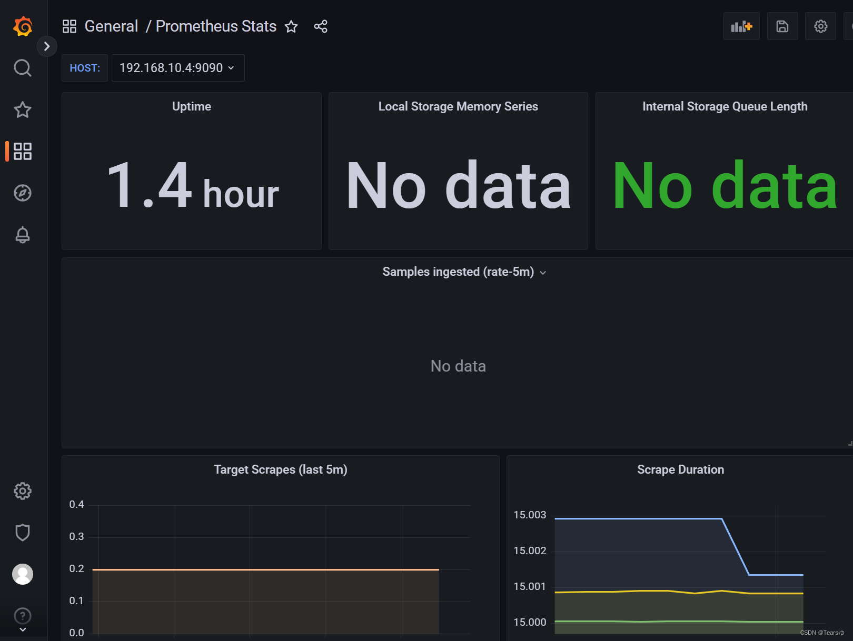Image resolution: width=853 pixels, height=641 pixels.
Task: Share the dashboard using the share icon
Action: point(321,26)
